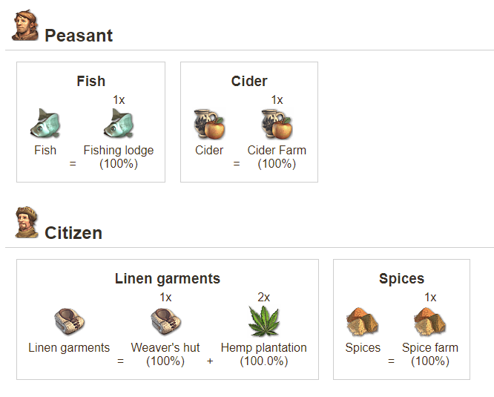
Task: Click the Hemp plantation label text
Action: point(263,347)
